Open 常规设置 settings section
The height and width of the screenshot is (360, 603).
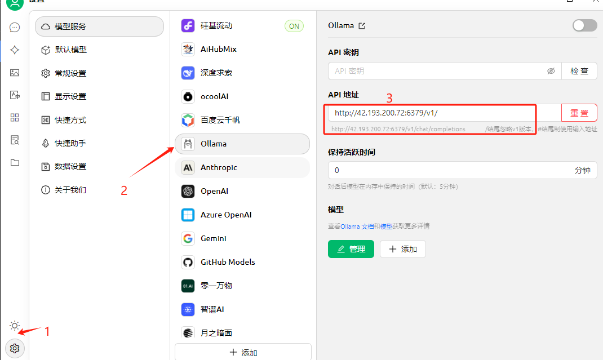[x=99, y=73]
